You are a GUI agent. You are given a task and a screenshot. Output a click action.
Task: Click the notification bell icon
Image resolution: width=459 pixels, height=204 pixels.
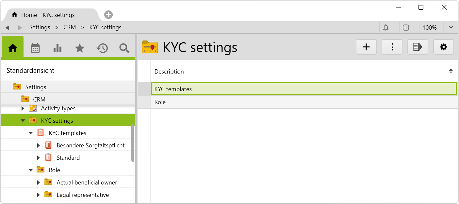[x=386, y=28]
